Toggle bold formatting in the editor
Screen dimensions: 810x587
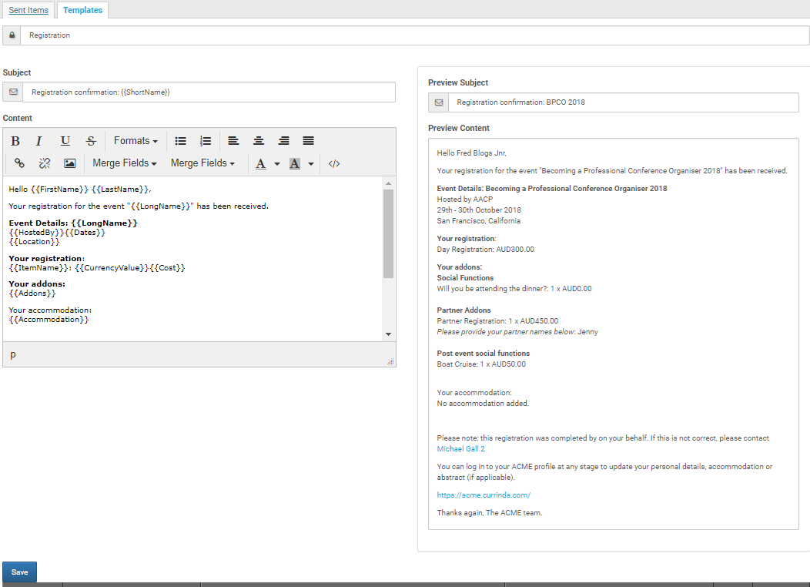click(15, 141)
